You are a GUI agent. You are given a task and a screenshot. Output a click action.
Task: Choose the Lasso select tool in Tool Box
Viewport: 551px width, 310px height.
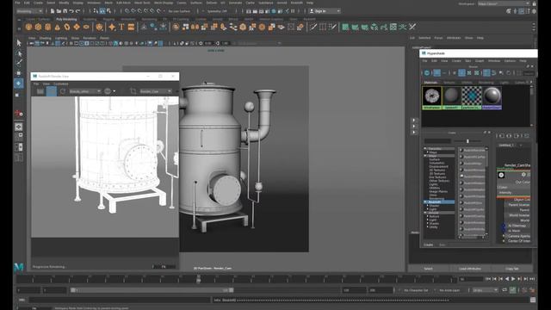[x=19, y=53]
